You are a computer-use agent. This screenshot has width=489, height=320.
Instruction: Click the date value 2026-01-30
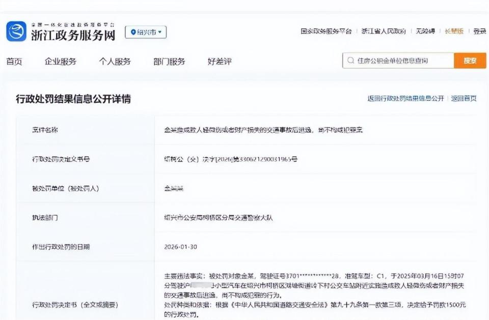(180, 247)
